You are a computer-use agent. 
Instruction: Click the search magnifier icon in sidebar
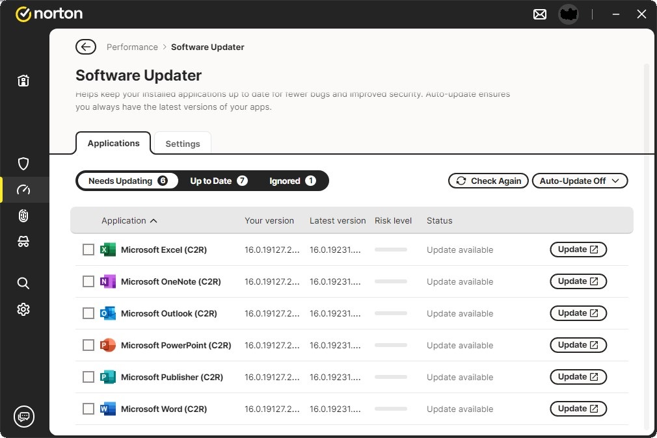(23, 283)
